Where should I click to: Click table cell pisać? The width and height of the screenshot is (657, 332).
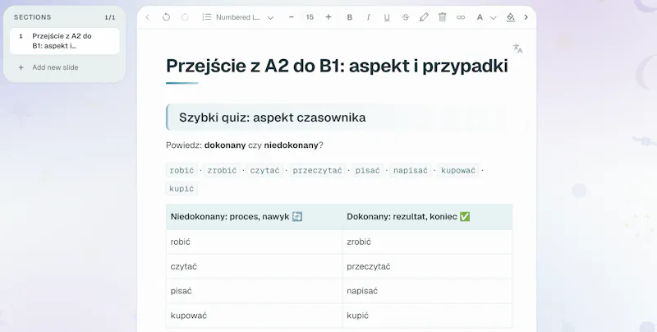point(254,291)
